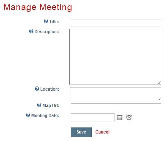The image size is (168, 141).
Task: Click the Manage Meeting heading
Action: click(38, 7)
